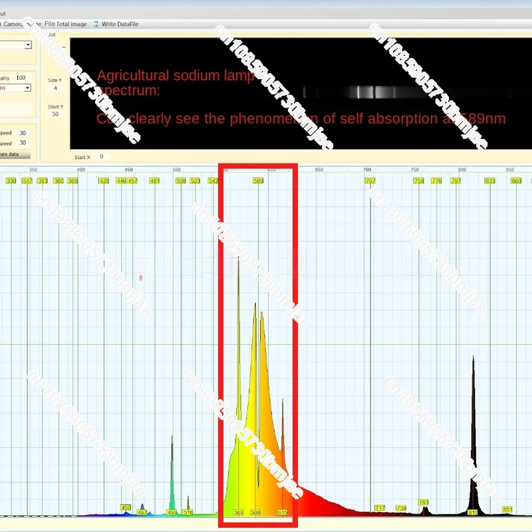Click the 851 peak label
The height and width of the screenshot is (532, 532).
tap(507, 509)
